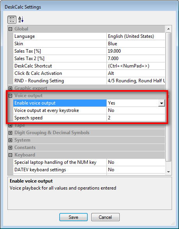The height and width of the screenshot is (229, 179).
Task: Edit the speech speed value 2
Action: tap(136, 118)
